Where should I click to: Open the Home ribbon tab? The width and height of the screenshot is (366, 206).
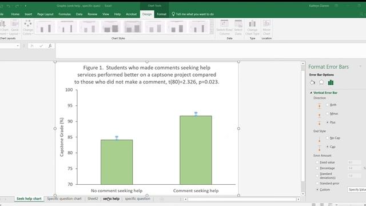click(15, 14)
